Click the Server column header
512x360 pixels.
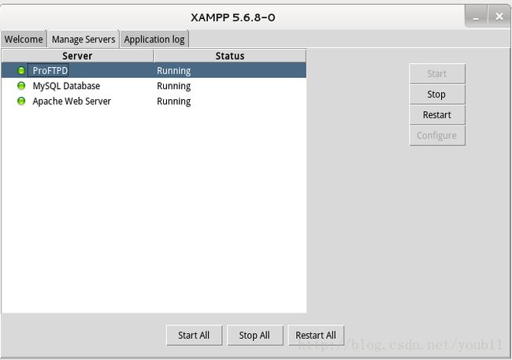click(x=77, y=56)
